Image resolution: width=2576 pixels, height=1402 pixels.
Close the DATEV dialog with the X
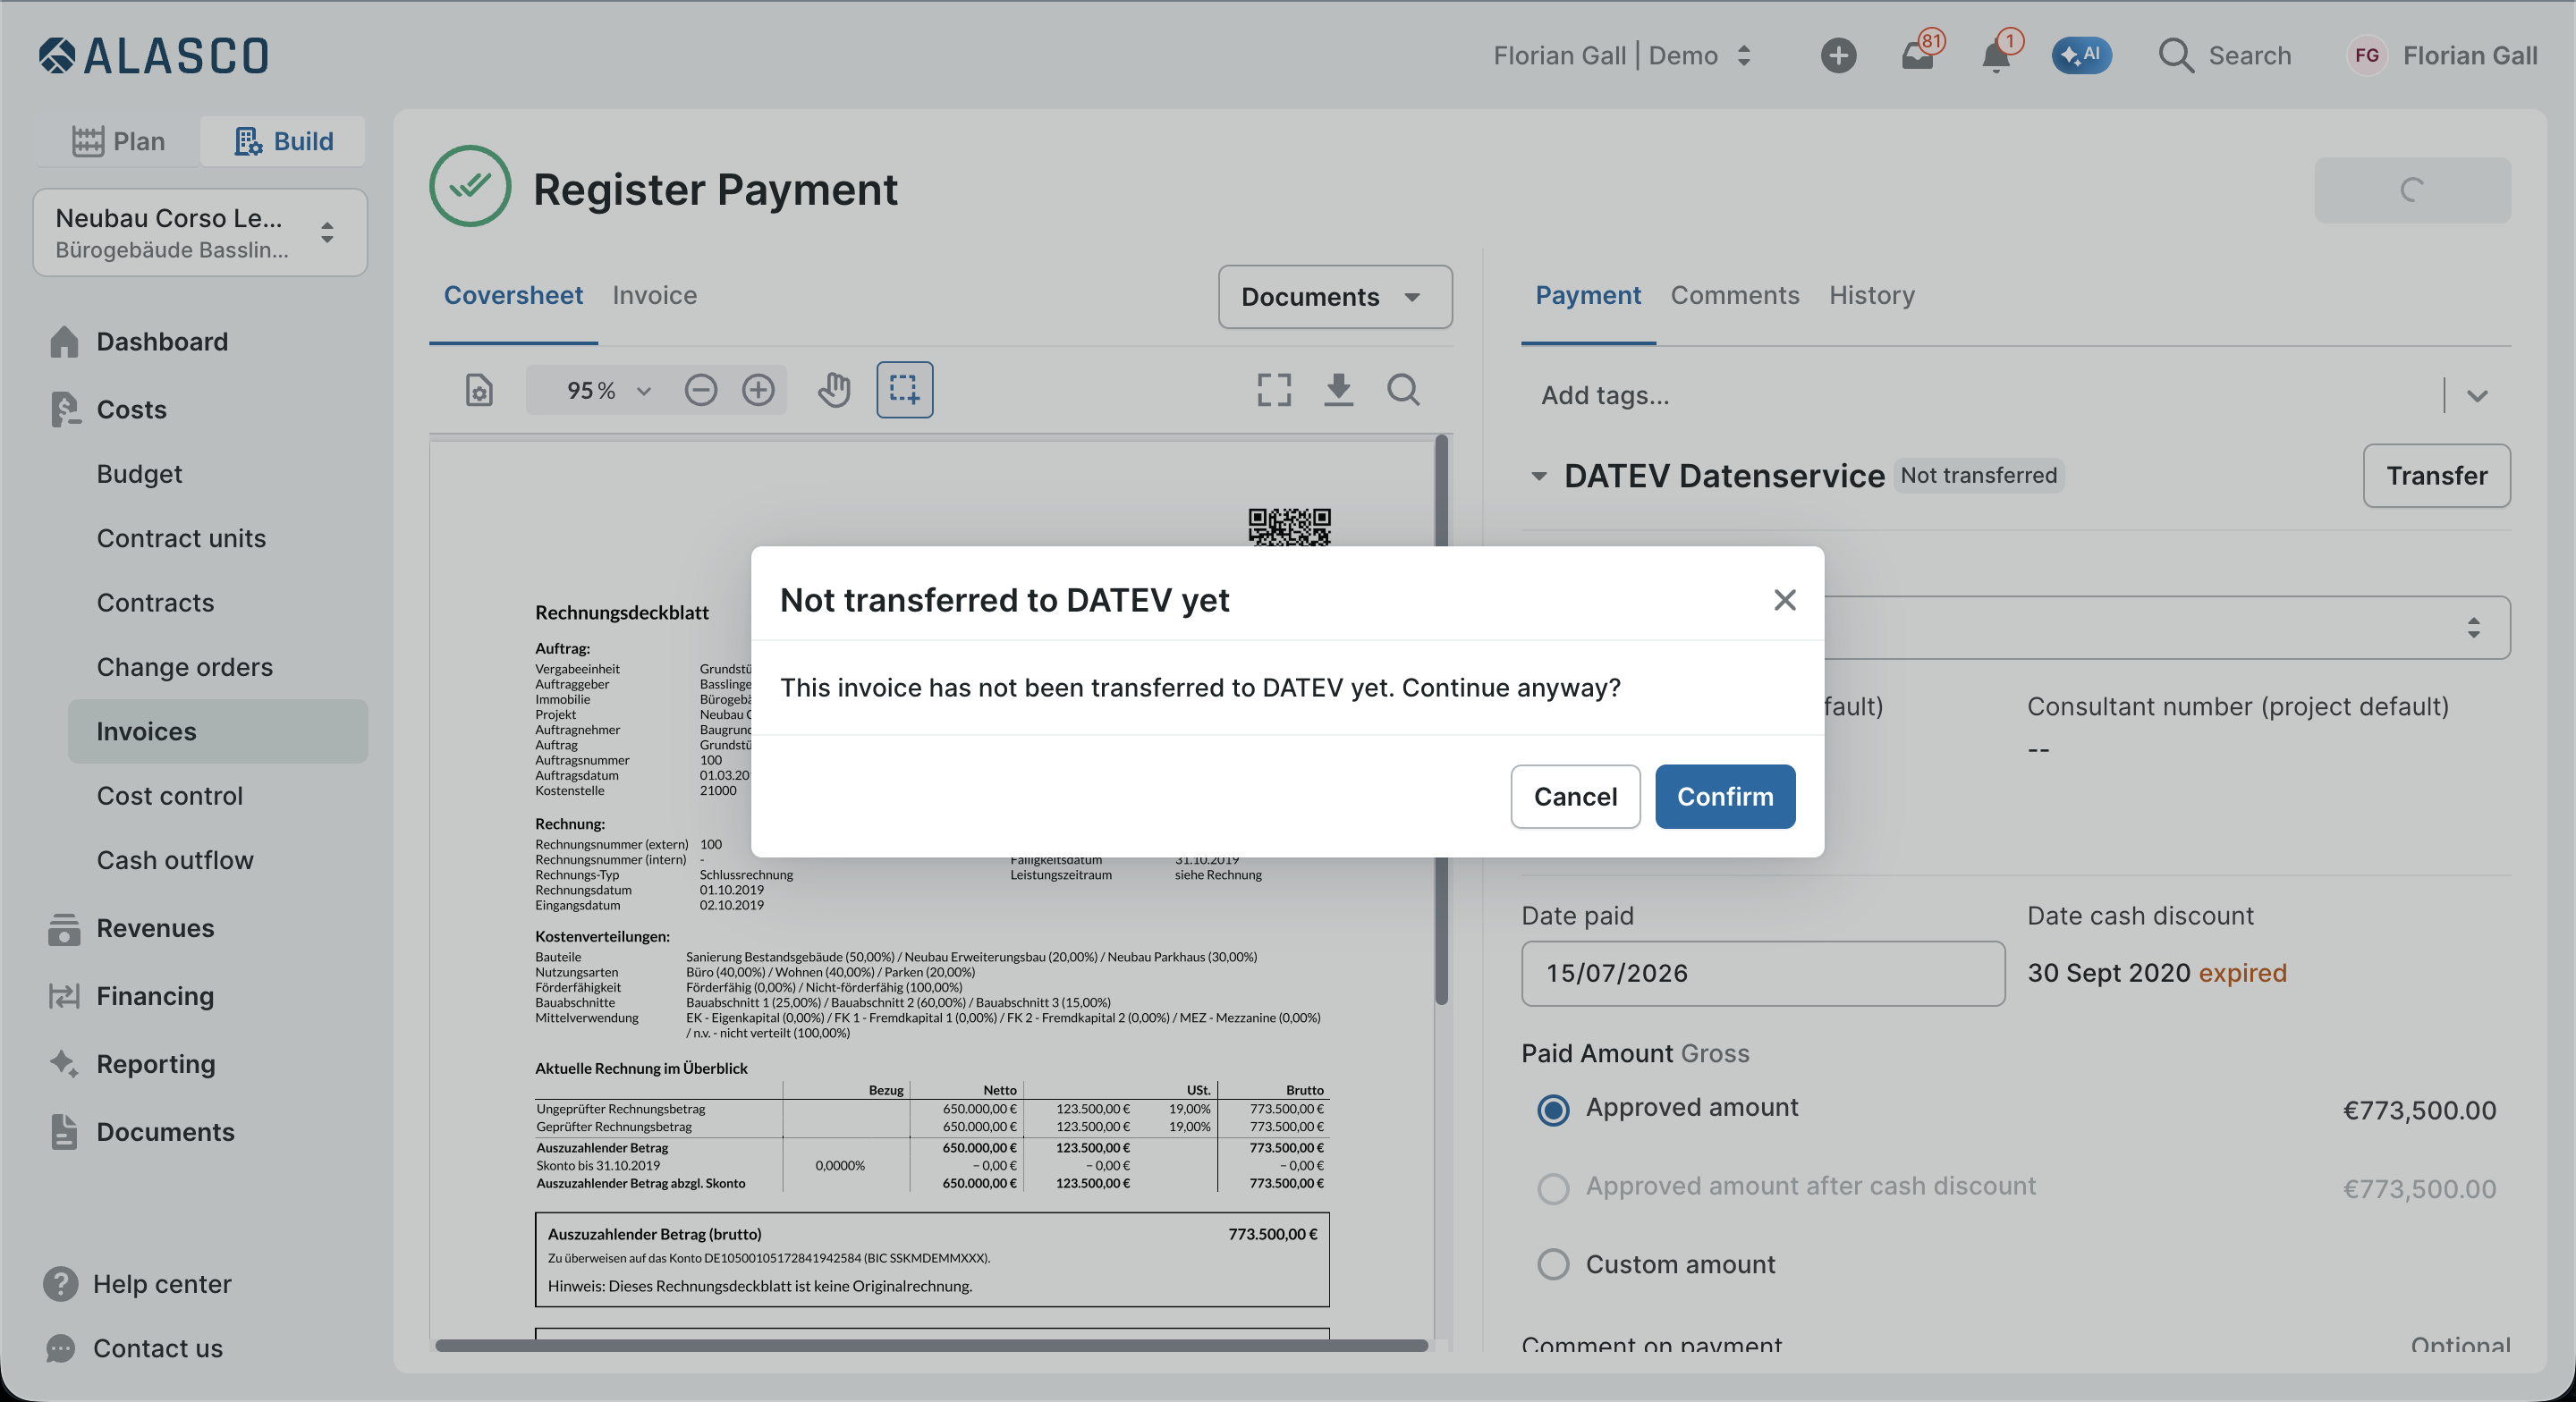[x=1784, y=600]
